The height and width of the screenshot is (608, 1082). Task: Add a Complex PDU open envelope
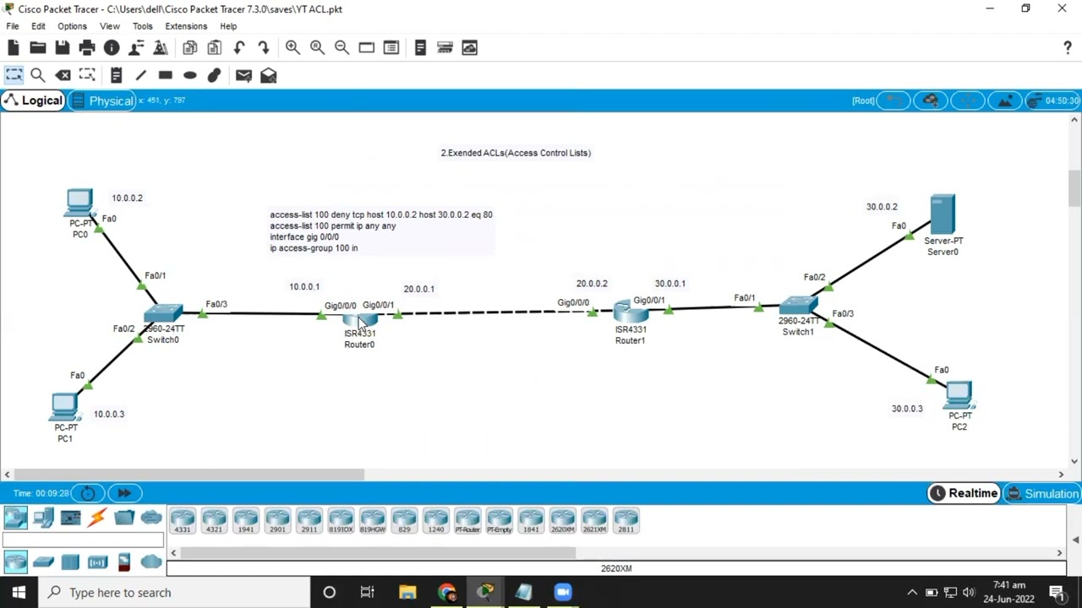268,76
